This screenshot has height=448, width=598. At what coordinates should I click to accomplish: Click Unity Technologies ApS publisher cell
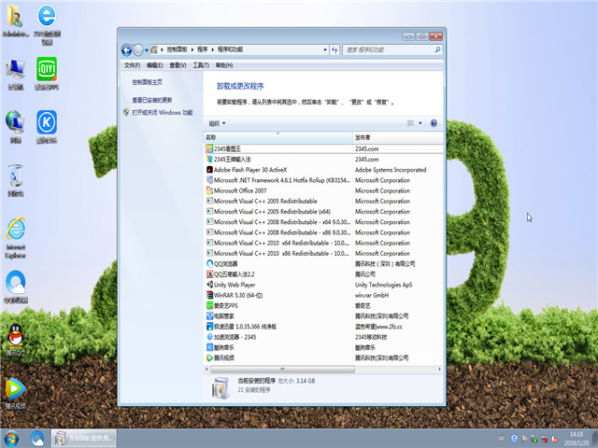point(383,285)
